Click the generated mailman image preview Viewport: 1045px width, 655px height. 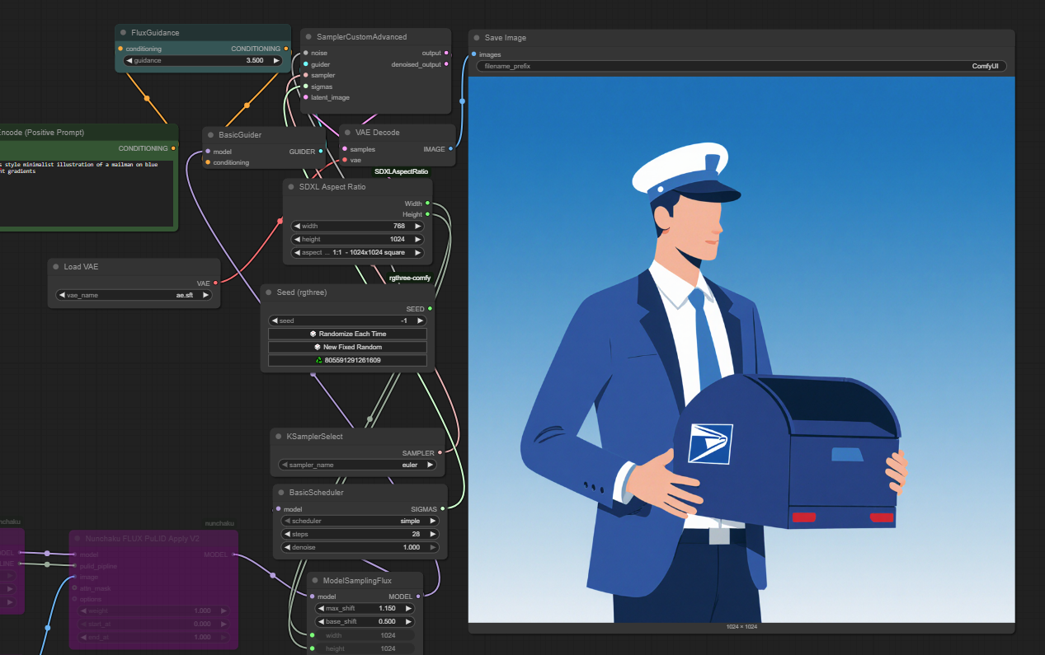pos(741,350)
